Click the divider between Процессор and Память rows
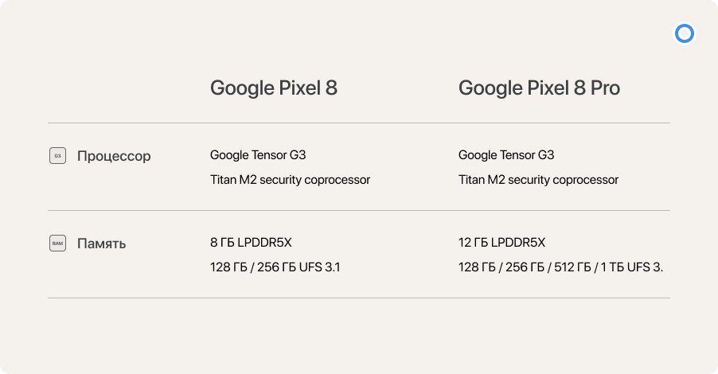Screen dimensions: 718x374 pyautogui.click(x=359, y=211)
